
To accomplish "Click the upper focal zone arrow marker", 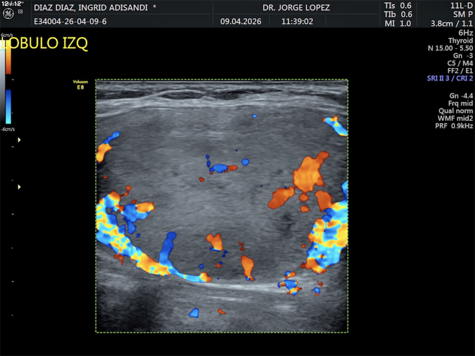I will (19, 140).
